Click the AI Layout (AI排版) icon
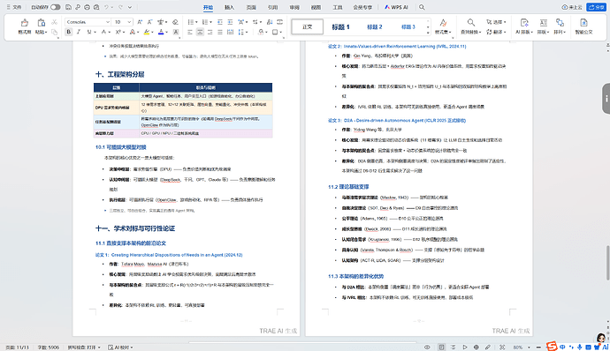Screen dimensions: 610x351 coord(524,23)
